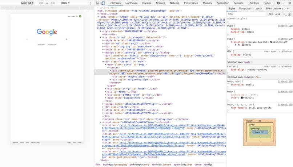
Task: Open the DevTools customize three-dot menu
Action: [284, 3]
